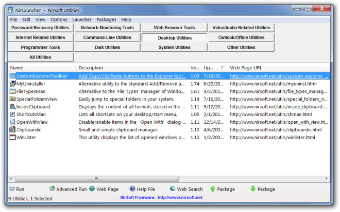Open the nirsoft.net link in status bar

click(180, 198)
